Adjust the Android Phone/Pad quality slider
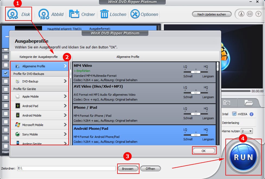 pos(196,135)
